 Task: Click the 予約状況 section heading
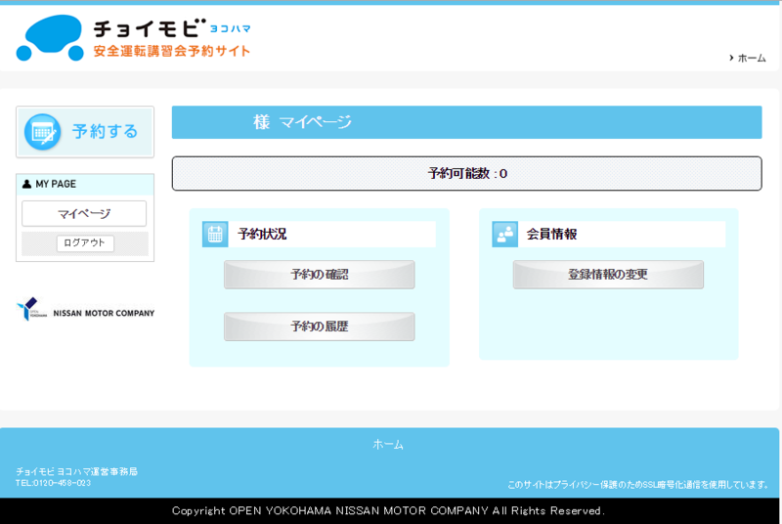(262, 235)
